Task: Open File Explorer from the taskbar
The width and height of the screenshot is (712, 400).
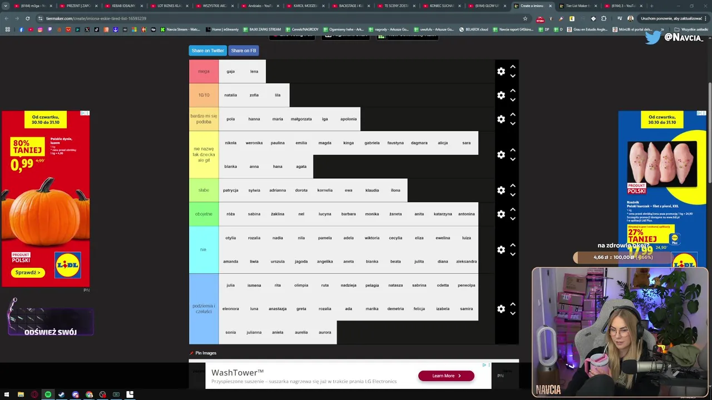Action: tap(21, 394)
